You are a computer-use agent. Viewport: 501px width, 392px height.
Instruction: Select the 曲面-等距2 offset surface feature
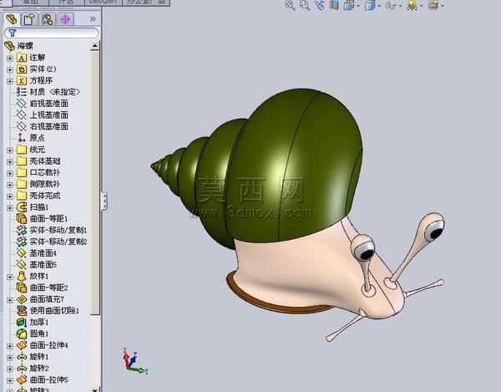pos(43,288)
